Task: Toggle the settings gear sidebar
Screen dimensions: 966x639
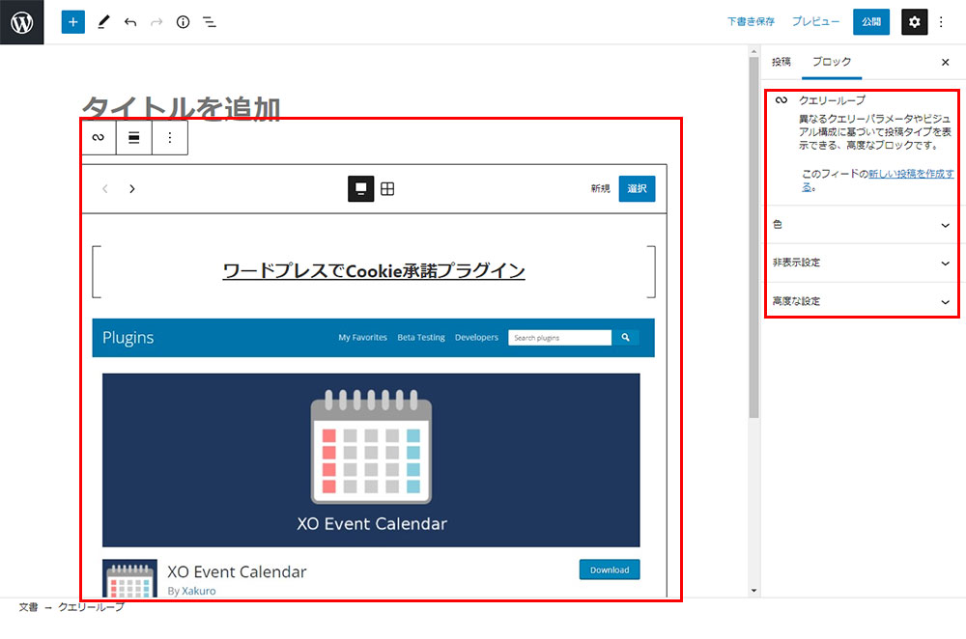Action: click(914, 22)
